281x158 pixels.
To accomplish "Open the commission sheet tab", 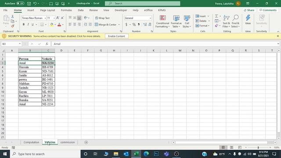I will 68,142.
